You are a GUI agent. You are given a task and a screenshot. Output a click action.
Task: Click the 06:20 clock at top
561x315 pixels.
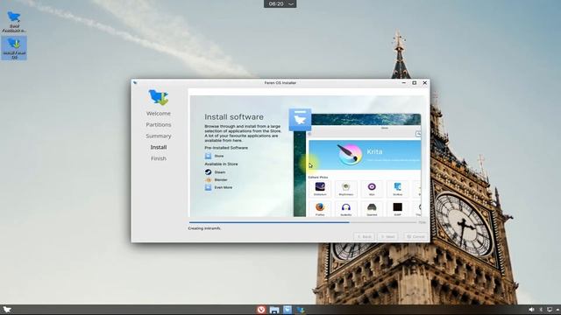point(276,3)
